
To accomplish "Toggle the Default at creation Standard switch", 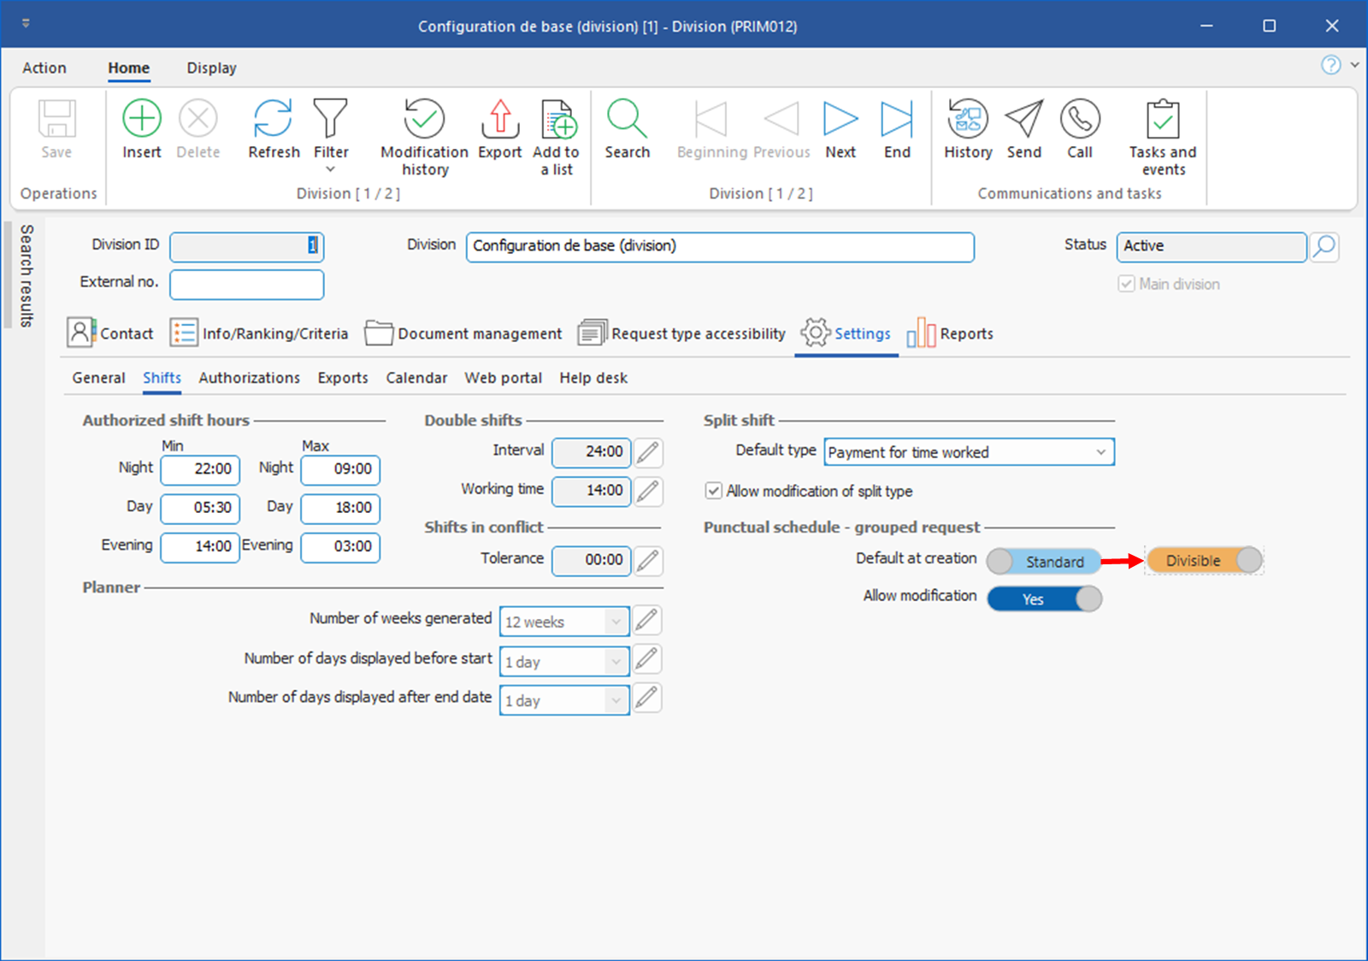I will (x=1043, y=562).
